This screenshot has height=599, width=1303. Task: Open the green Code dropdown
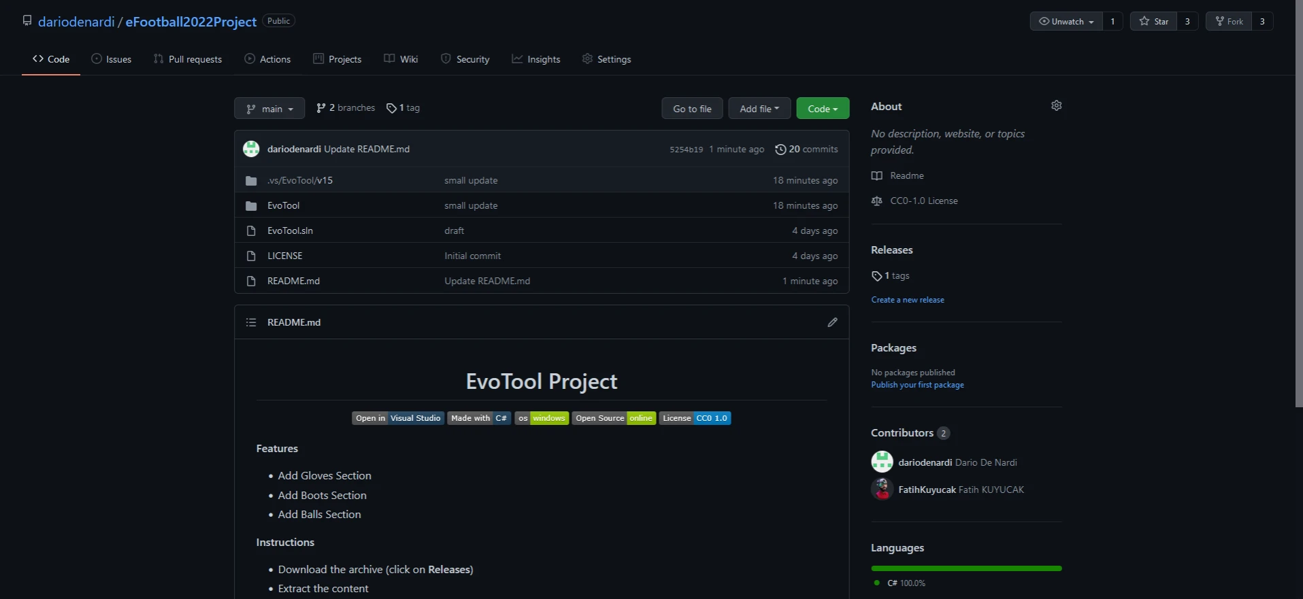[x=823, y=109]
